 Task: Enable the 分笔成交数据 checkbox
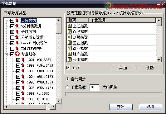point(12,37)
